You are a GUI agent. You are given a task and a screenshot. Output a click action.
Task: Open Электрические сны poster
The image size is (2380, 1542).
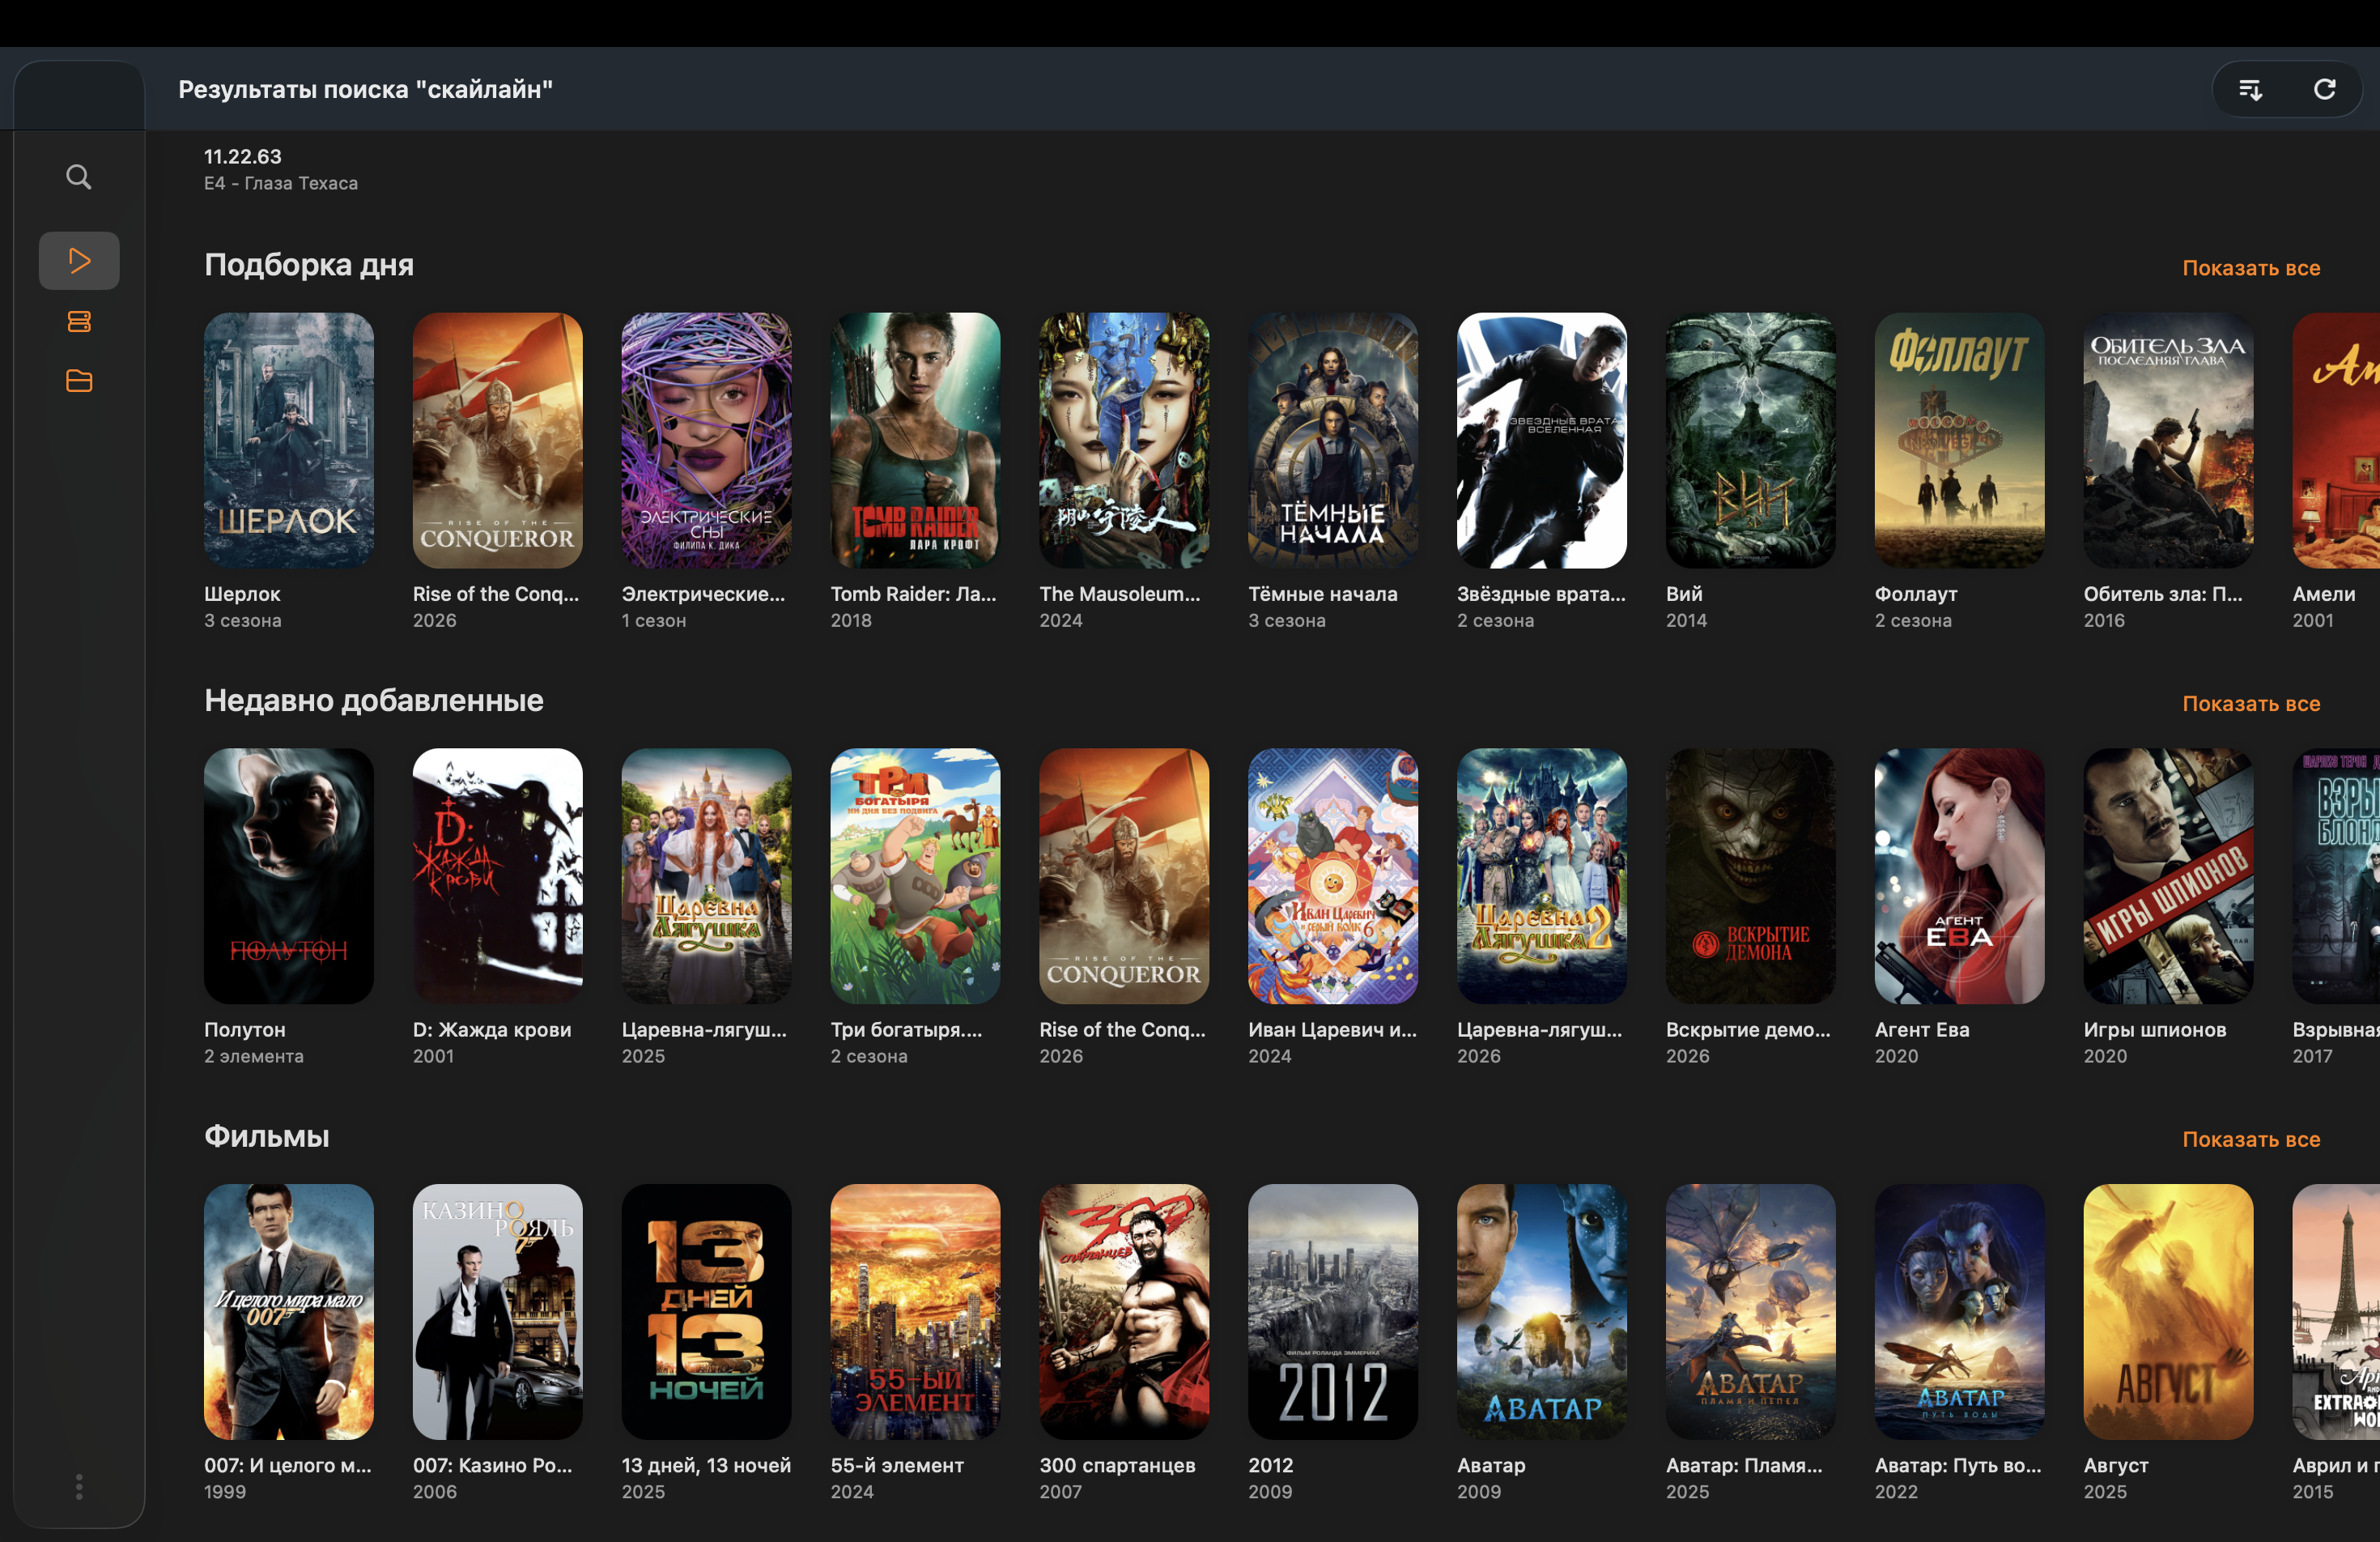[706, 441]
